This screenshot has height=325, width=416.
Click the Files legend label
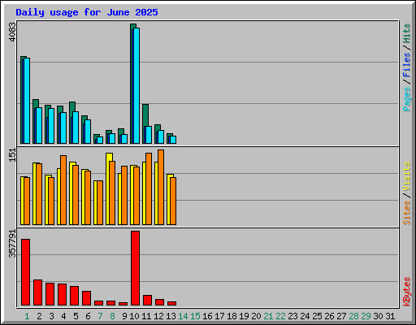click(x=406, y=65)
